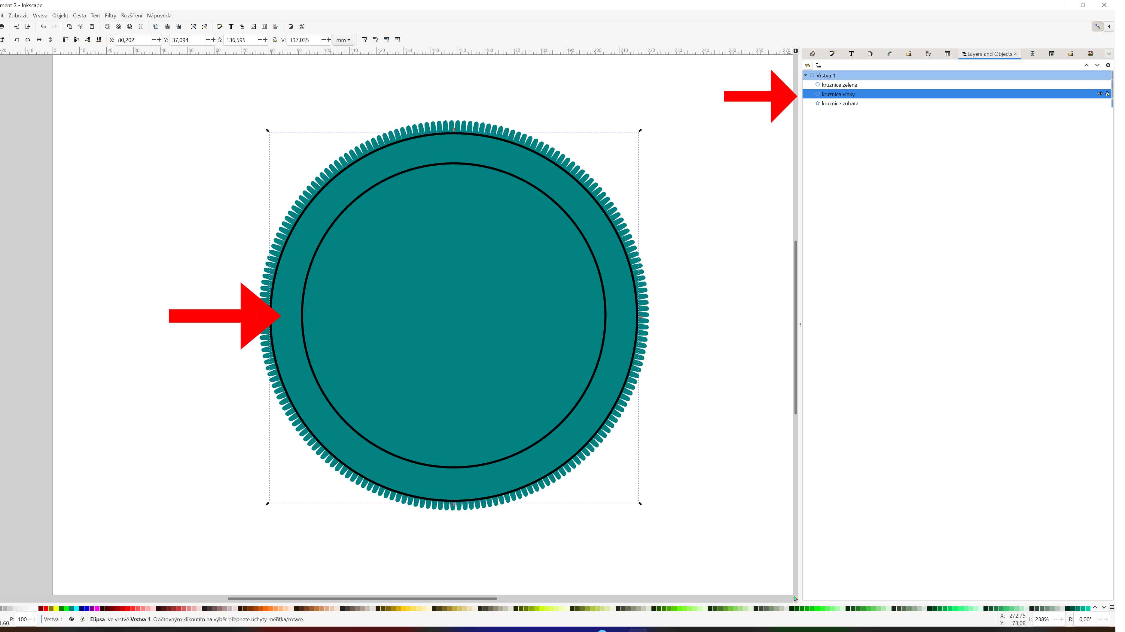The width and height of the screenshot is (1125, 632).
Task: Flip selection horizontally
Action: tap(39, 40)
